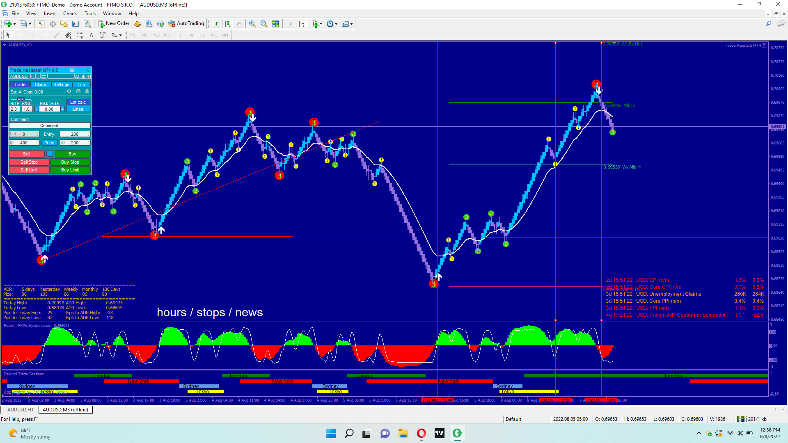Expand the new chart dropdown arrow
The image size is (788, 443).
tap(14, 24)
